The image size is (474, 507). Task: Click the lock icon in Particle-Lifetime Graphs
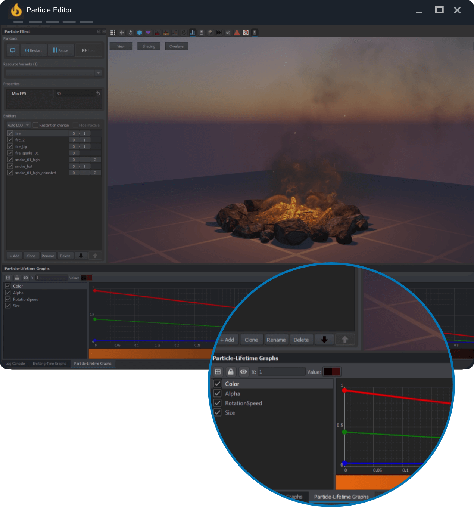click(x=17, y=278)
